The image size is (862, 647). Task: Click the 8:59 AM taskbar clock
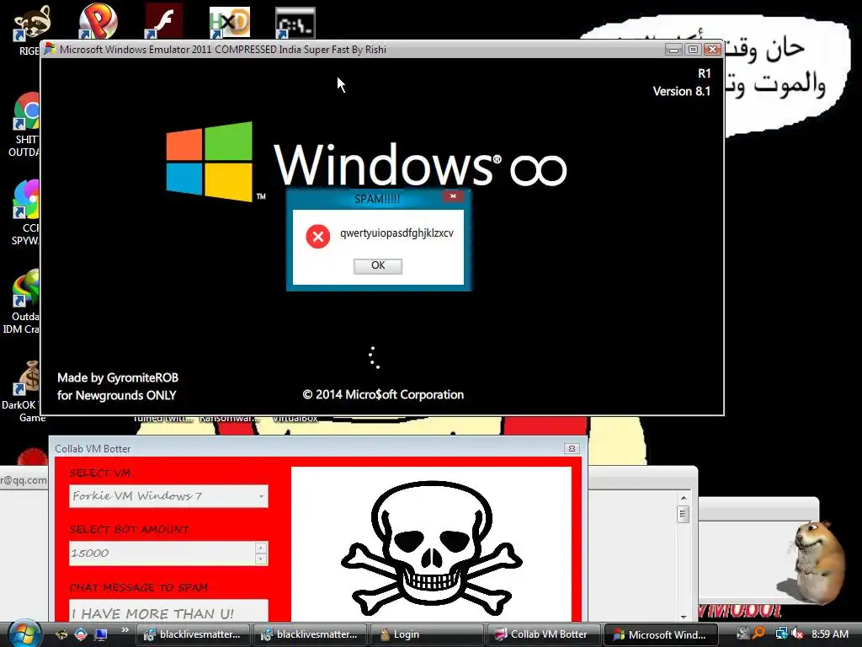(x=829, y=634)
